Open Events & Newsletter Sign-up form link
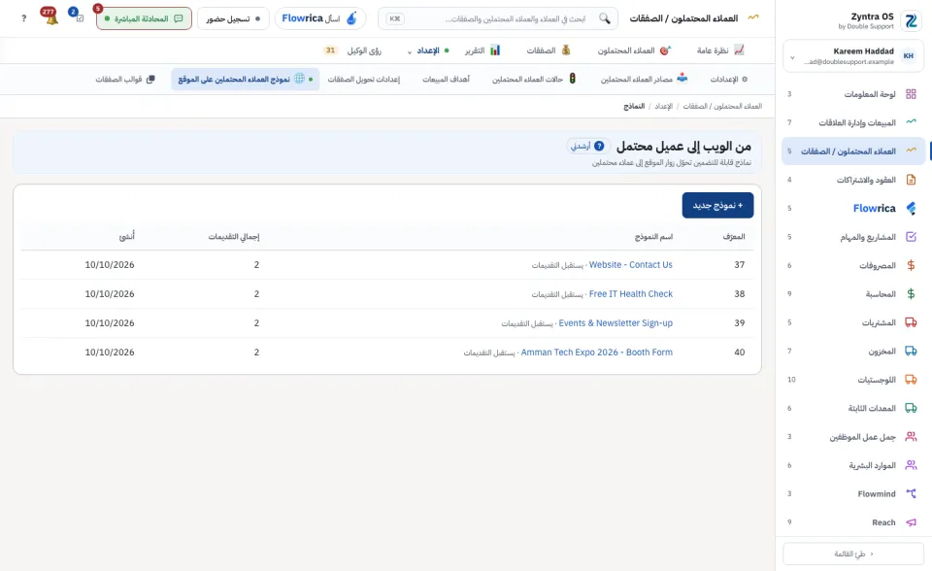The image size is (932, 571). (616, 323)
